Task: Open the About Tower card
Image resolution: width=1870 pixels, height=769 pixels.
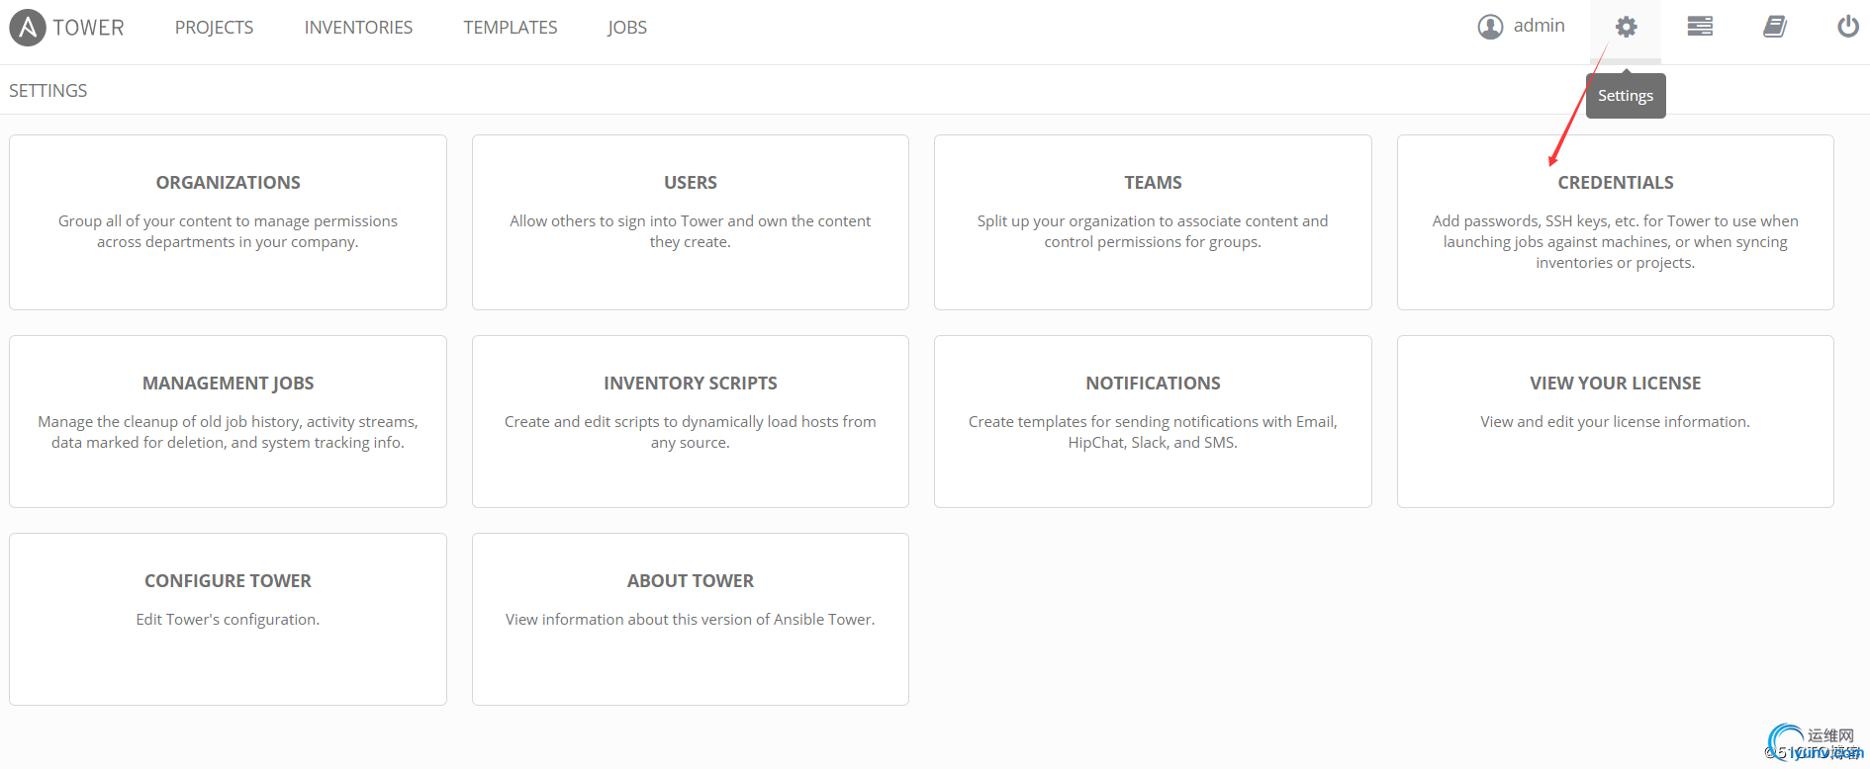Action: [x=691, y=620]
